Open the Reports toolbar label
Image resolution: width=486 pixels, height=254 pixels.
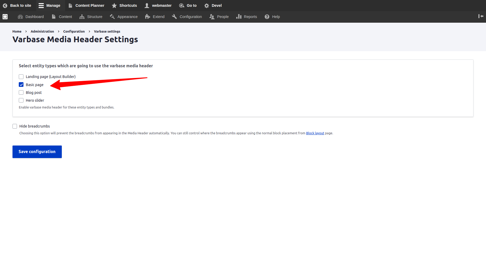click(x=250, y=17)
